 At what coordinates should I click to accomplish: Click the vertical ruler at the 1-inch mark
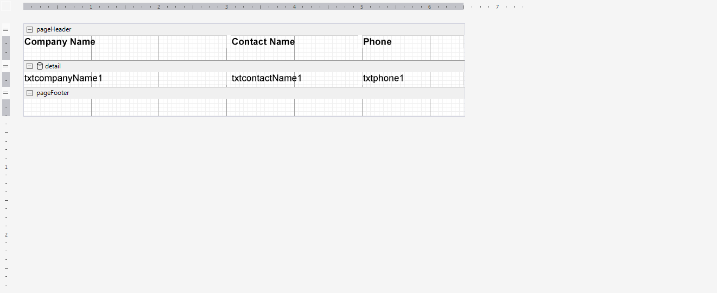tap(6, 167)
